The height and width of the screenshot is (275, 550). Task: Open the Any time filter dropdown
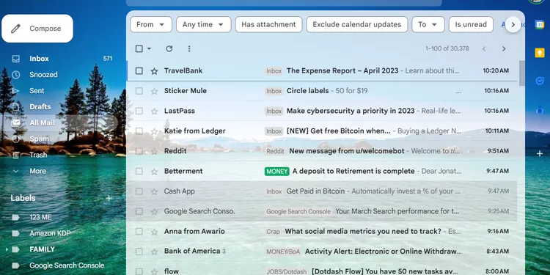coord(203,24)
